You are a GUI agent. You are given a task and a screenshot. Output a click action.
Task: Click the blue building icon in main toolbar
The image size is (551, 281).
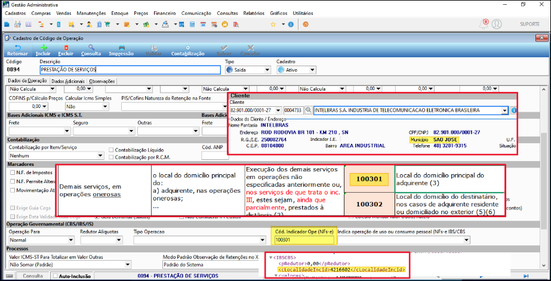pos(7,24)
